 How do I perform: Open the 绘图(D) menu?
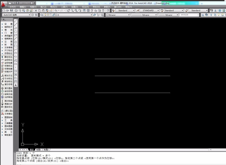(75, 7)
